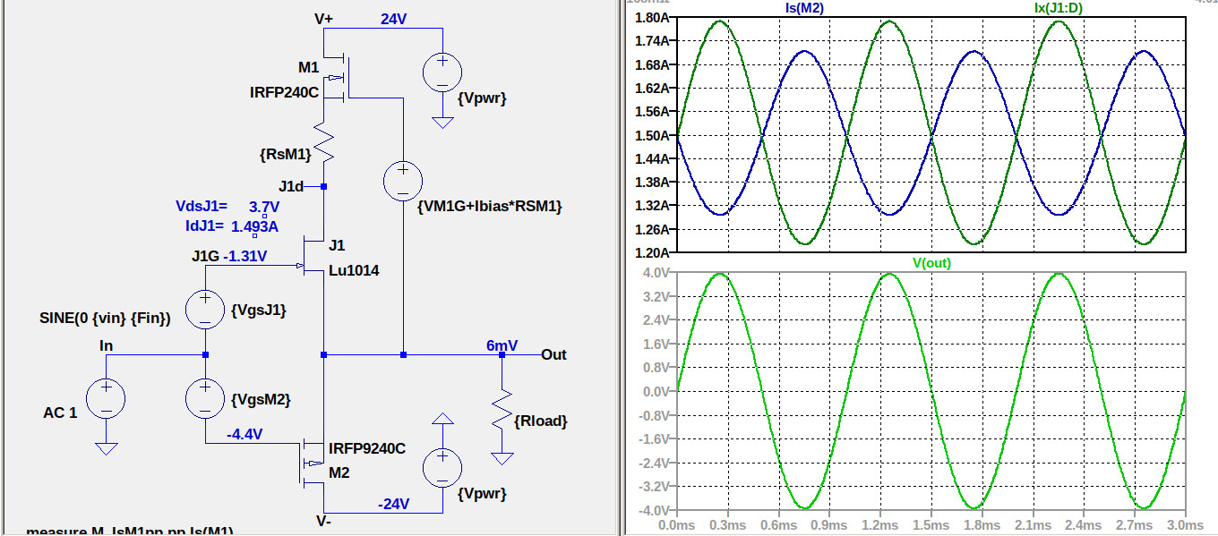
Task: Click the V+ net label
Action: coord(325,18)
